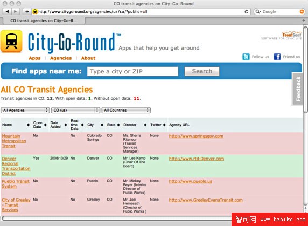Sort table by Name column arrows

(29, 125)
